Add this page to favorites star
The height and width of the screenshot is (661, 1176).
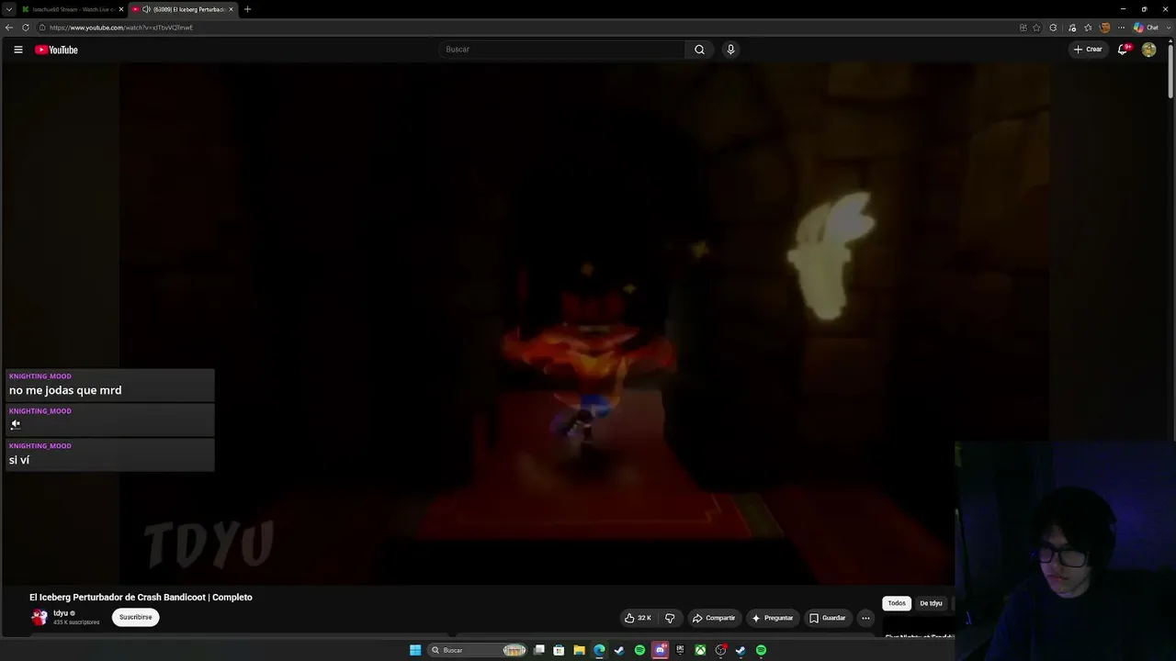coord(1037,28)
